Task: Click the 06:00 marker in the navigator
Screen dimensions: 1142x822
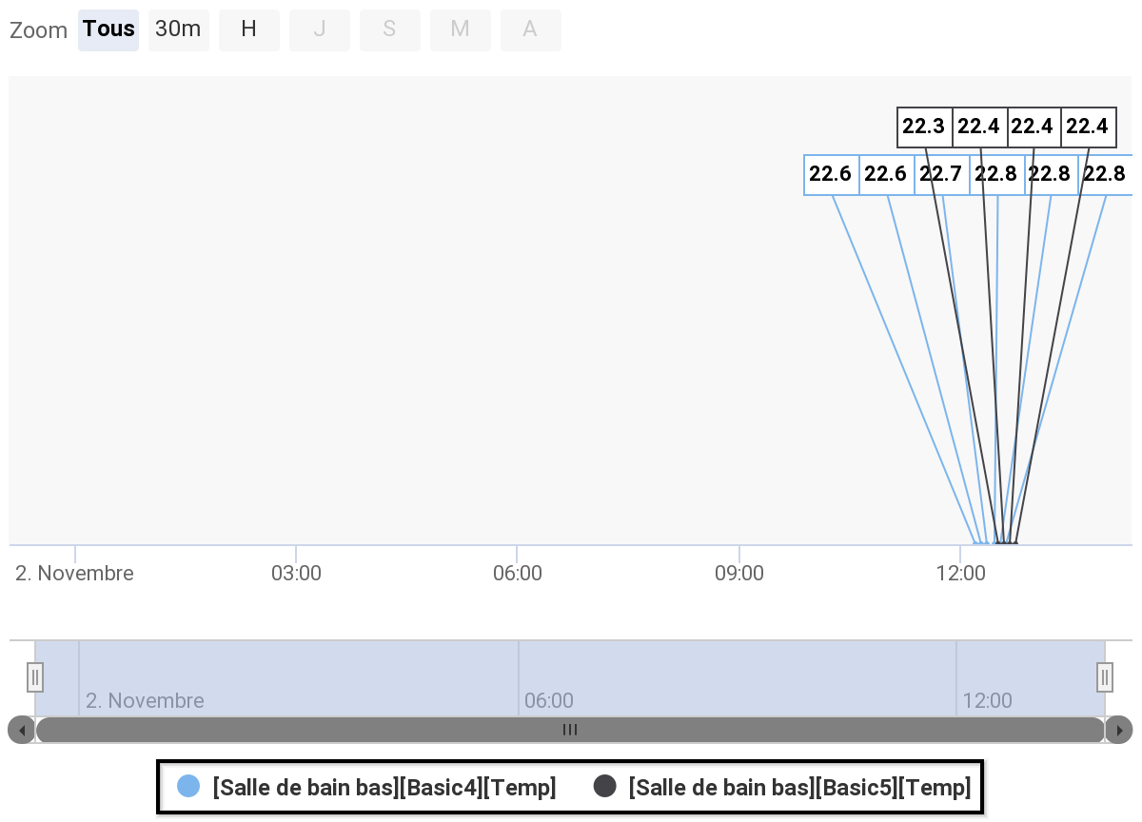Action: click(x=549, y=701)
